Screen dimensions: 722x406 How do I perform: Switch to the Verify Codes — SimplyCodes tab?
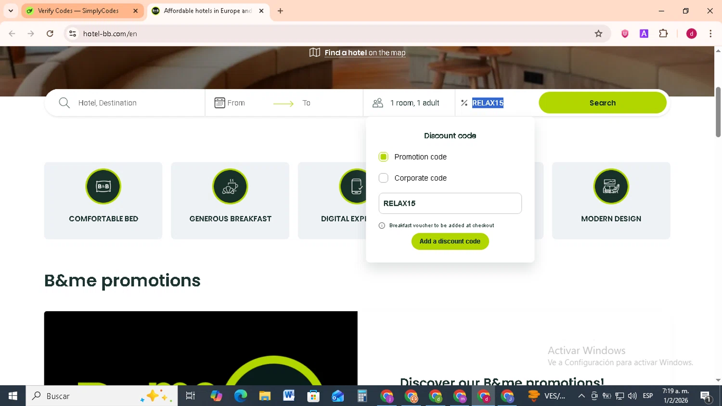tap(78, 11)
